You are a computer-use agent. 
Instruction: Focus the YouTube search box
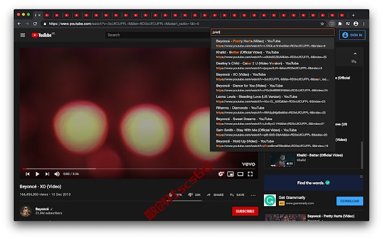[157, 35]
